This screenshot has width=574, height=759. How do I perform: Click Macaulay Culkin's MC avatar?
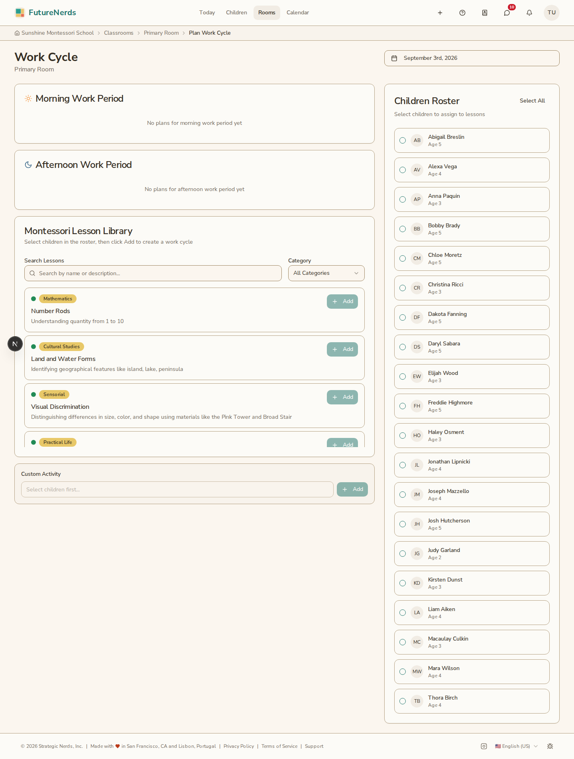[417, 642]
